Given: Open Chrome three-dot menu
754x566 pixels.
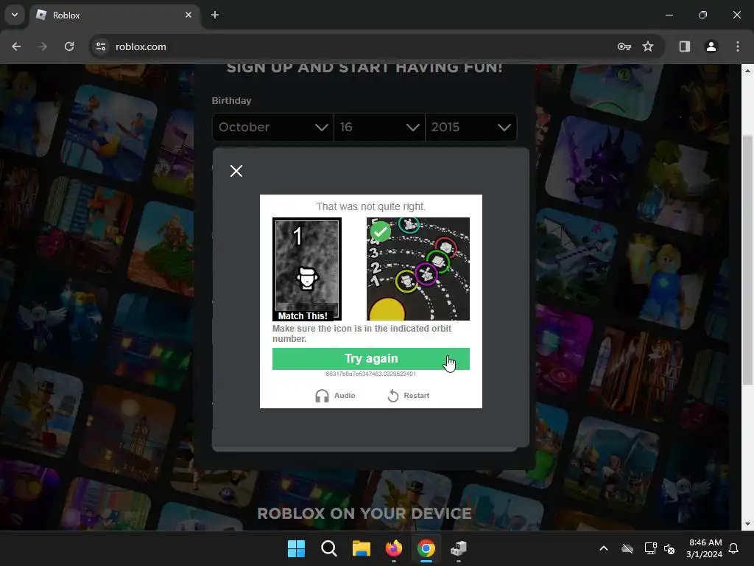Looking at the screenshot, I should pyautogui.click(x=738, y=46).
